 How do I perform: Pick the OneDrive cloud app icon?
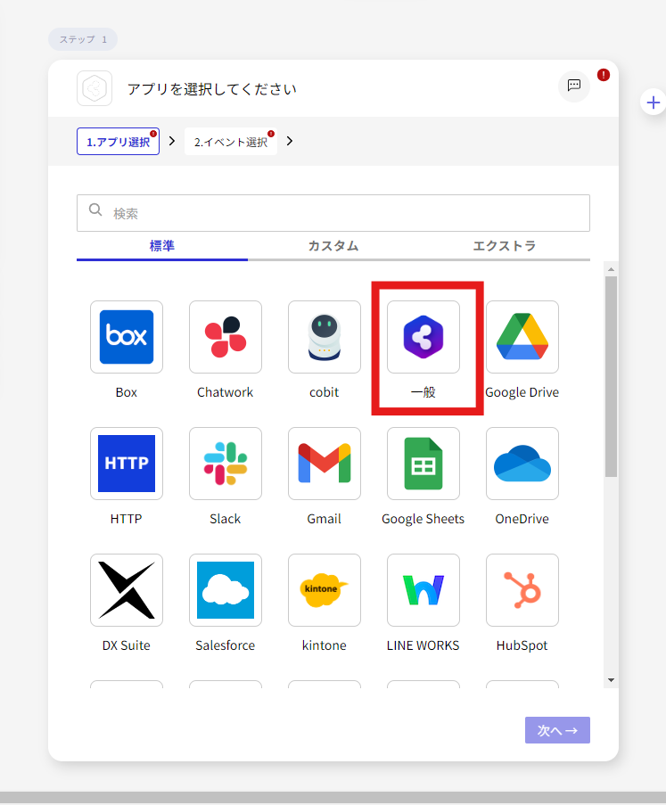(x=522, y=464)
